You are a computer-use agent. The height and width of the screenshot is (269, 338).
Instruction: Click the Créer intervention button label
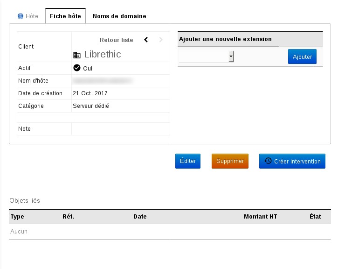297,161
